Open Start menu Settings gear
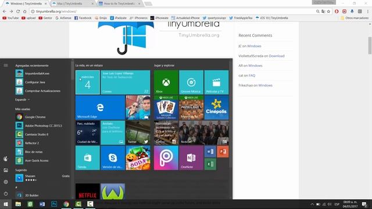This screenshot has height=209, width=372. tap(6, 182)
